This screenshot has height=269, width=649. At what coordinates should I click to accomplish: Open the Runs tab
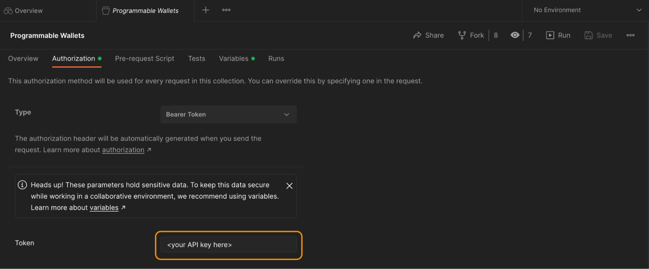click(x=276, y=58)
